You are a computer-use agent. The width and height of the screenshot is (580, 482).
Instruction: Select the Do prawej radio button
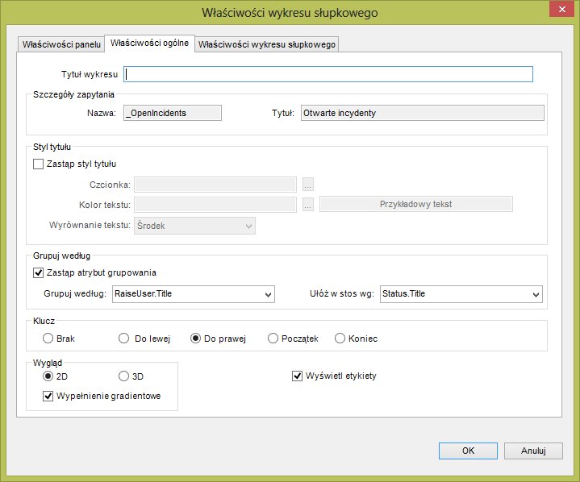[x=196, y=339]
